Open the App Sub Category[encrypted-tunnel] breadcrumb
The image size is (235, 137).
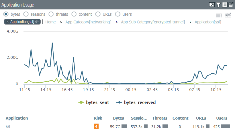[x=153, y=22]
